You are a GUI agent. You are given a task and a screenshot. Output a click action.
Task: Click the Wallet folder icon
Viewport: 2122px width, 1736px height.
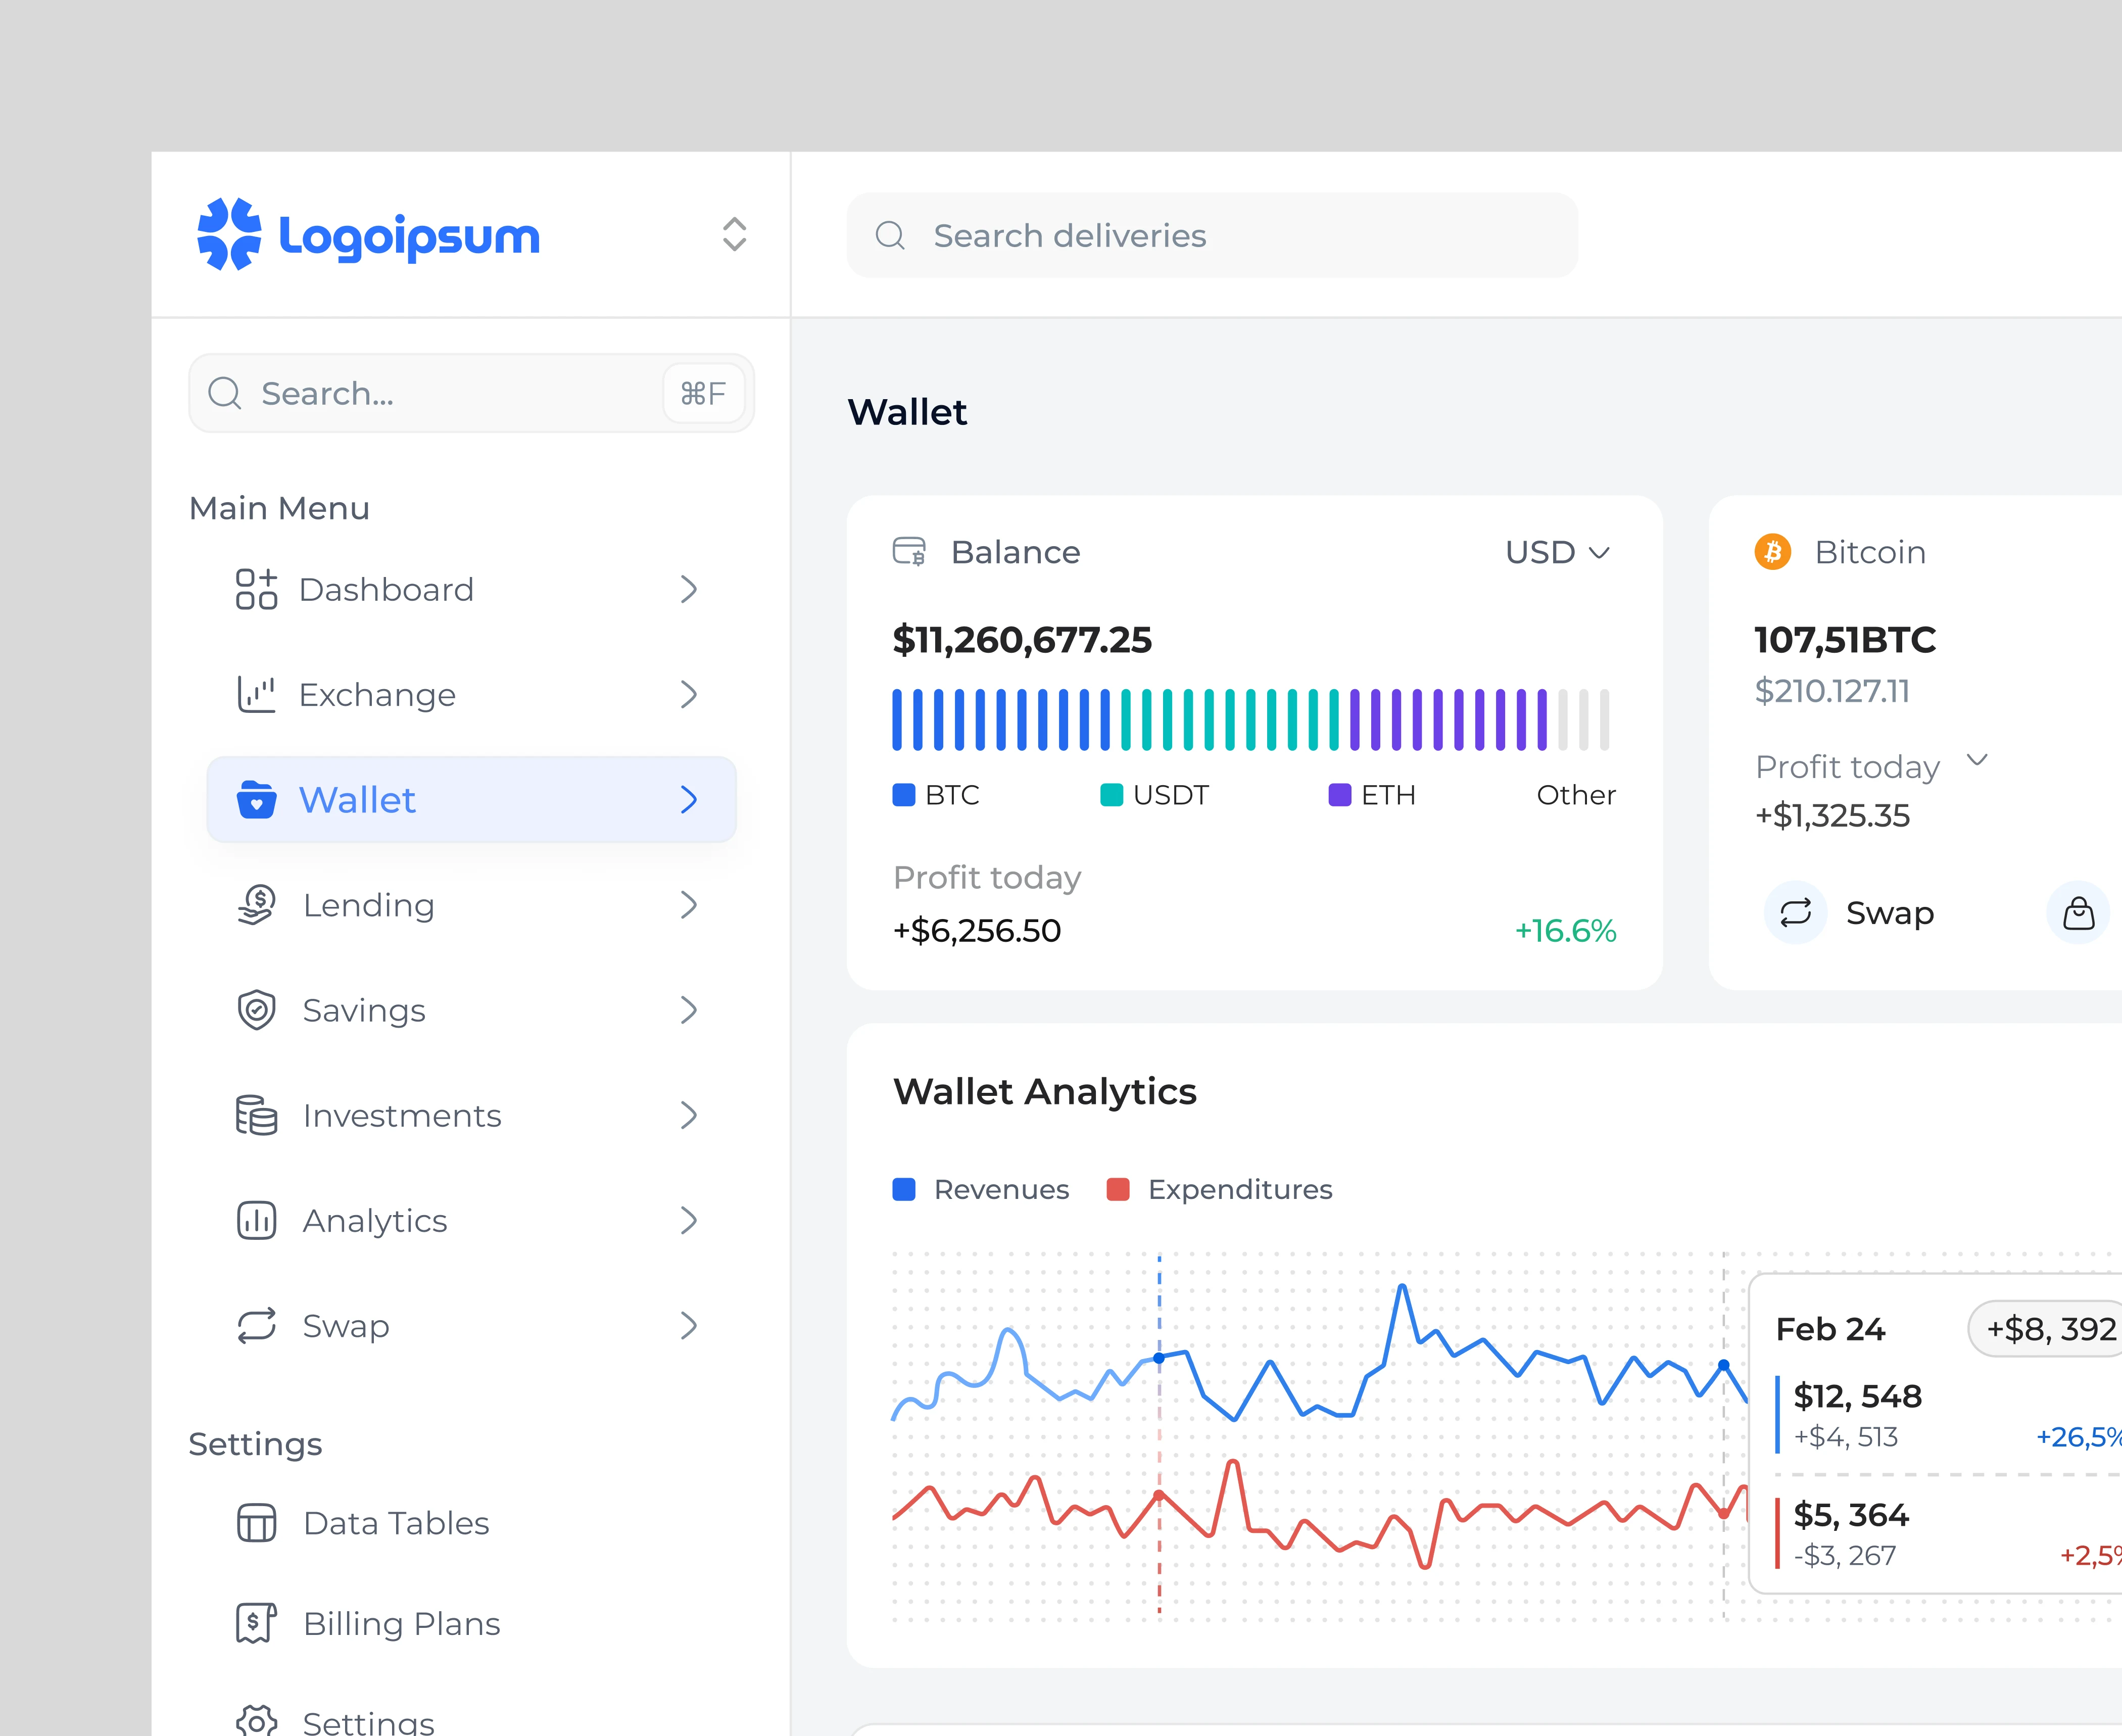tap(256, 799)
